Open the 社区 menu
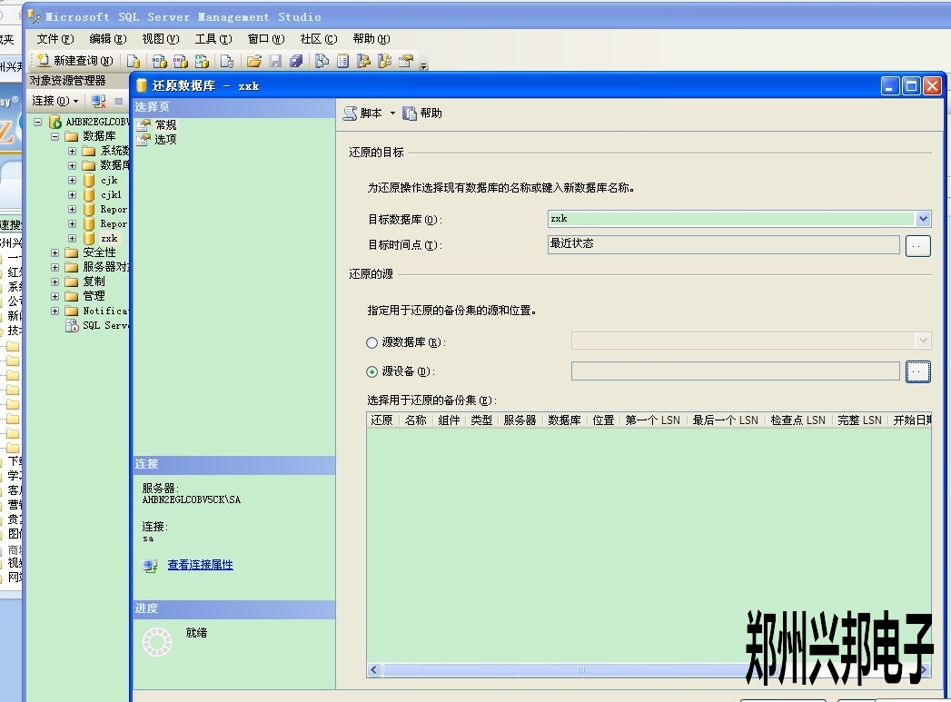The height and width of the screenshot is (702, 951). coord(319,39)
